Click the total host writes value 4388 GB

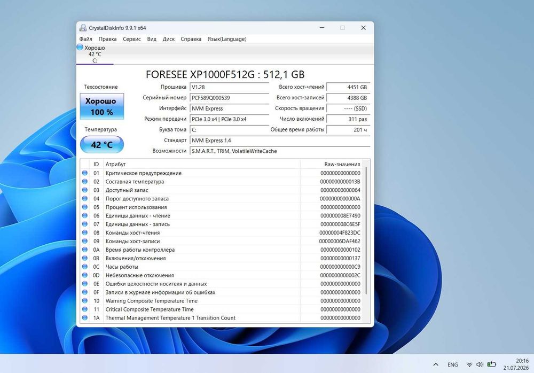tap(348, 98)
